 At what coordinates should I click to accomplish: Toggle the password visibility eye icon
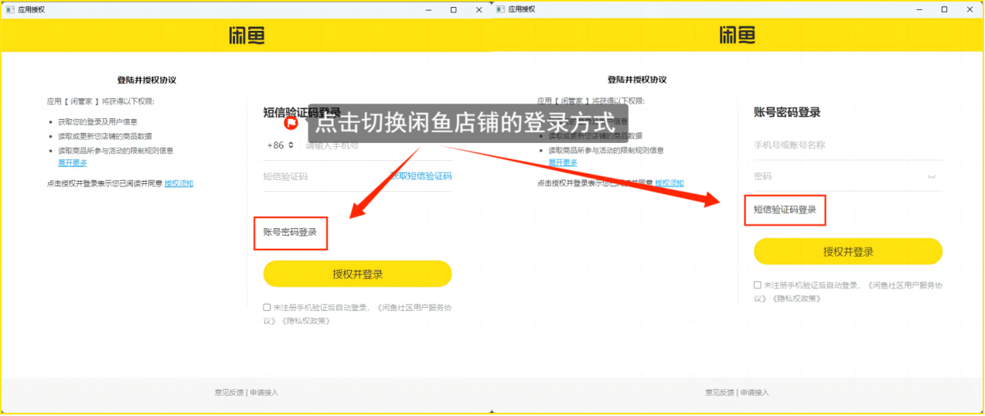point(932,176)
